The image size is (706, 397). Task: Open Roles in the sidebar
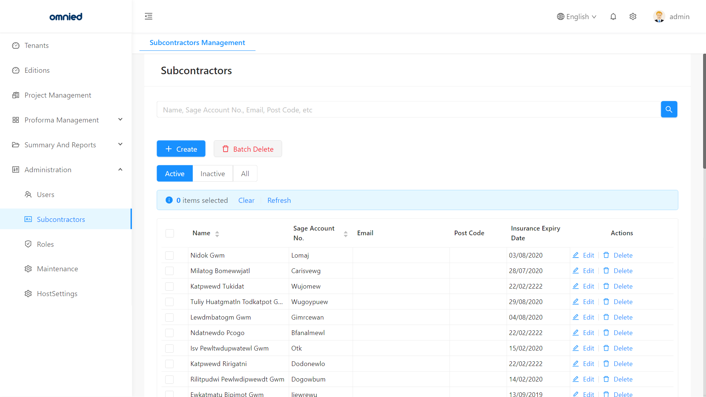(45, 244)
